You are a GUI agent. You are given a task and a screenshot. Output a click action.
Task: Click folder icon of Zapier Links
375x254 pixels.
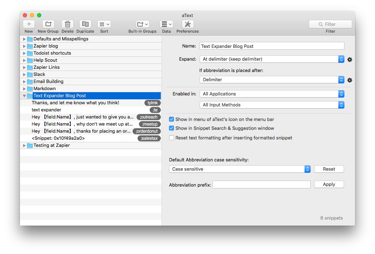pos(30,67)
